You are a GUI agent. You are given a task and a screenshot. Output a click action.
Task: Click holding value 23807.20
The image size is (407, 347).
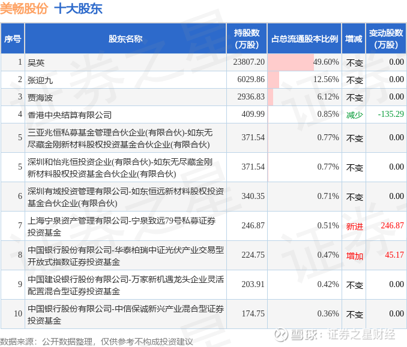(x=249, y=62)
